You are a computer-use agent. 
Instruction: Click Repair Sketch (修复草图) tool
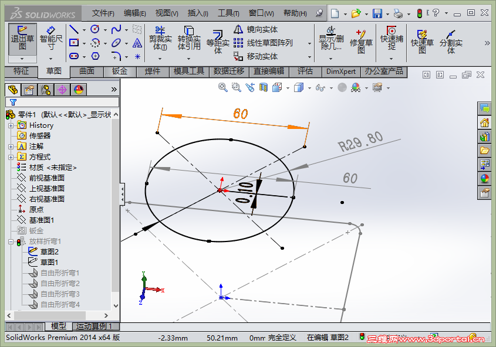coord(361,42)
